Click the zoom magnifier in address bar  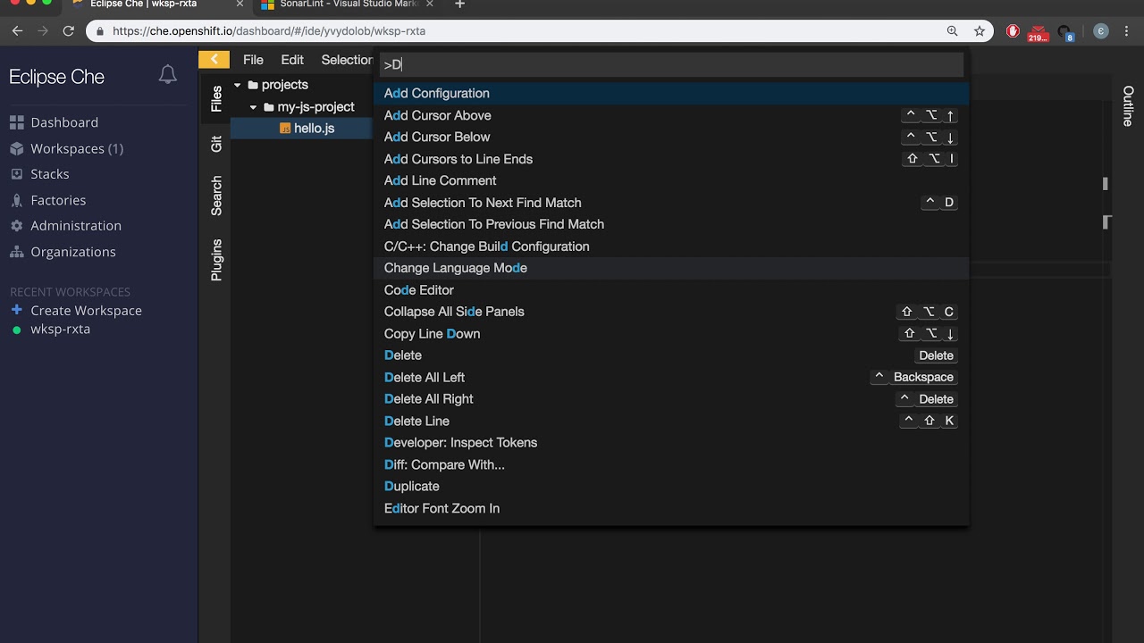click(x=953, y=30)
